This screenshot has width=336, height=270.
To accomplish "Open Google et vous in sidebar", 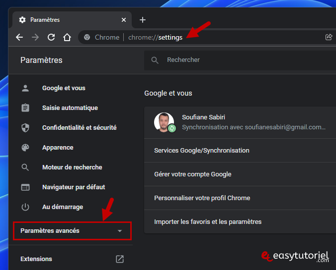I will [x=64, y=88].
